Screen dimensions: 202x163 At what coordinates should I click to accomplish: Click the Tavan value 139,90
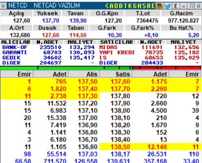tap(78, 21)
